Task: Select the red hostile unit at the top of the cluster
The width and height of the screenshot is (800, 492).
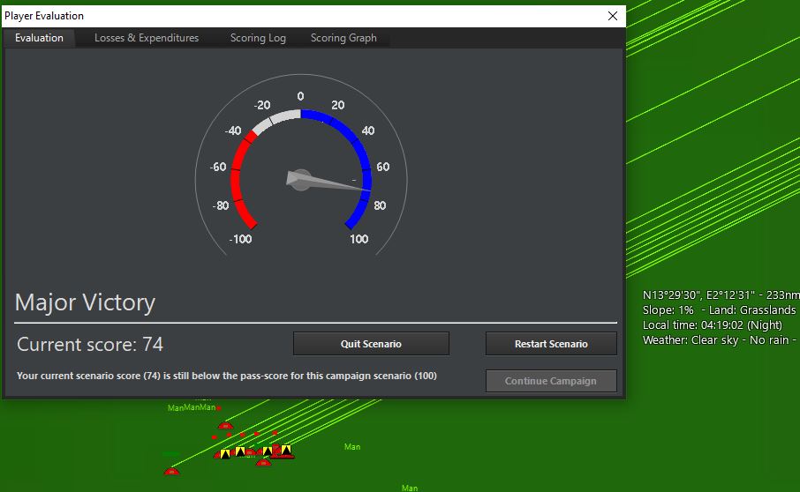Action: [x=225, y=425]
